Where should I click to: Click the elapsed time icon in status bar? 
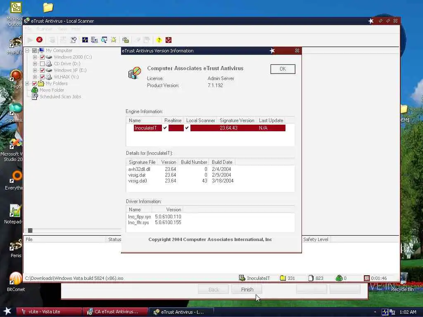pos(367,278)
